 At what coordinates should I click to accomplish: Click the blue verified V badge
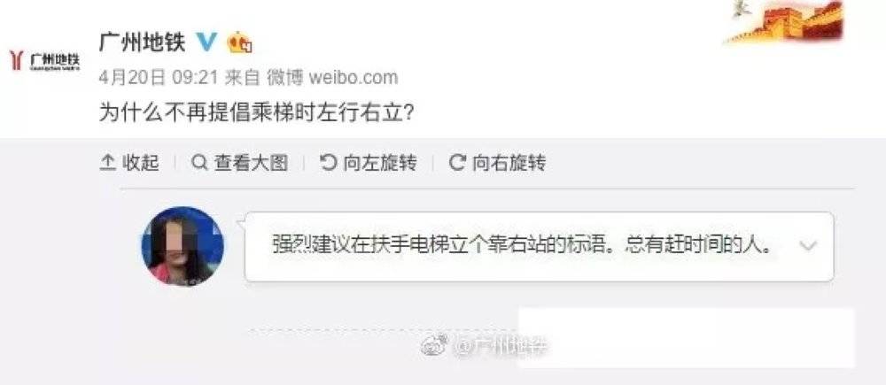pos(206,42)
